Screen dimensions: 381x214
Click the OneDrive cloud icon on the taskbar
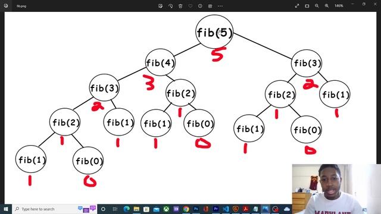pyautogui.click(x=287, y=209)
